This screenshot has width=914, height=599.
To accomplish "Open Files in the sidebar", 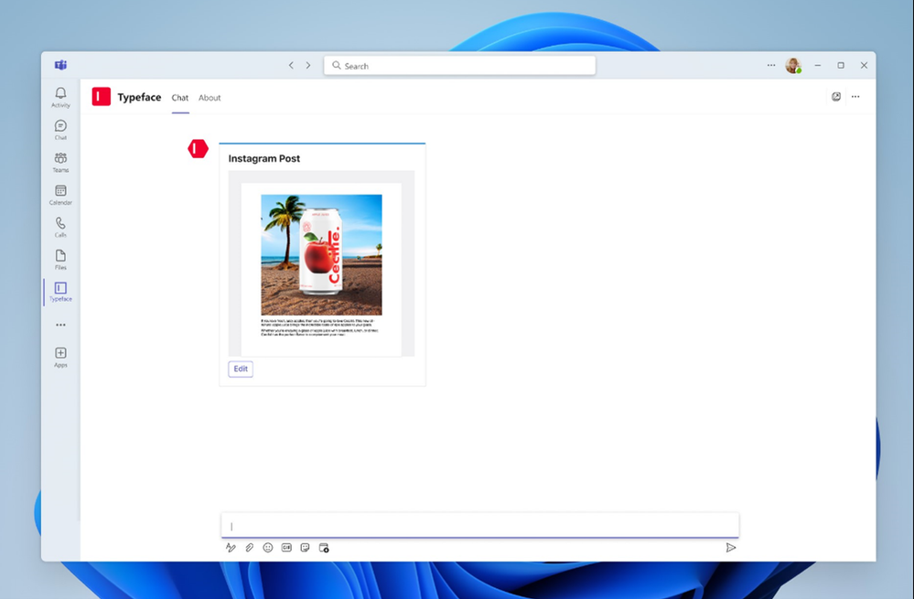I will (x=60, y=260).
